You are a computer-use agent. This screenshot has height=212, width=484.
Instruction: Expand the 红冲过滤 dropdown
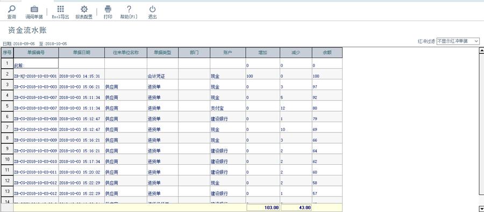point(458,41)
